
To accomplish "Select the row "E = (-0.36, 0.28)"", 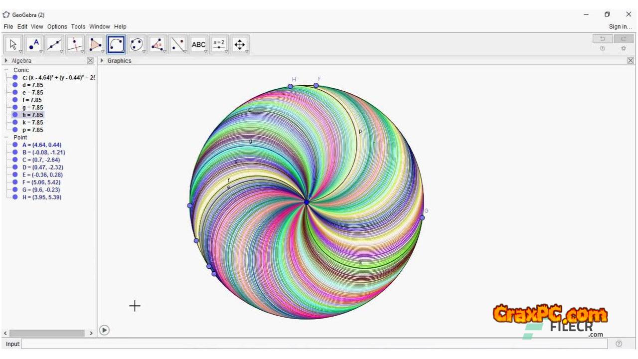I will pos(42,175).
